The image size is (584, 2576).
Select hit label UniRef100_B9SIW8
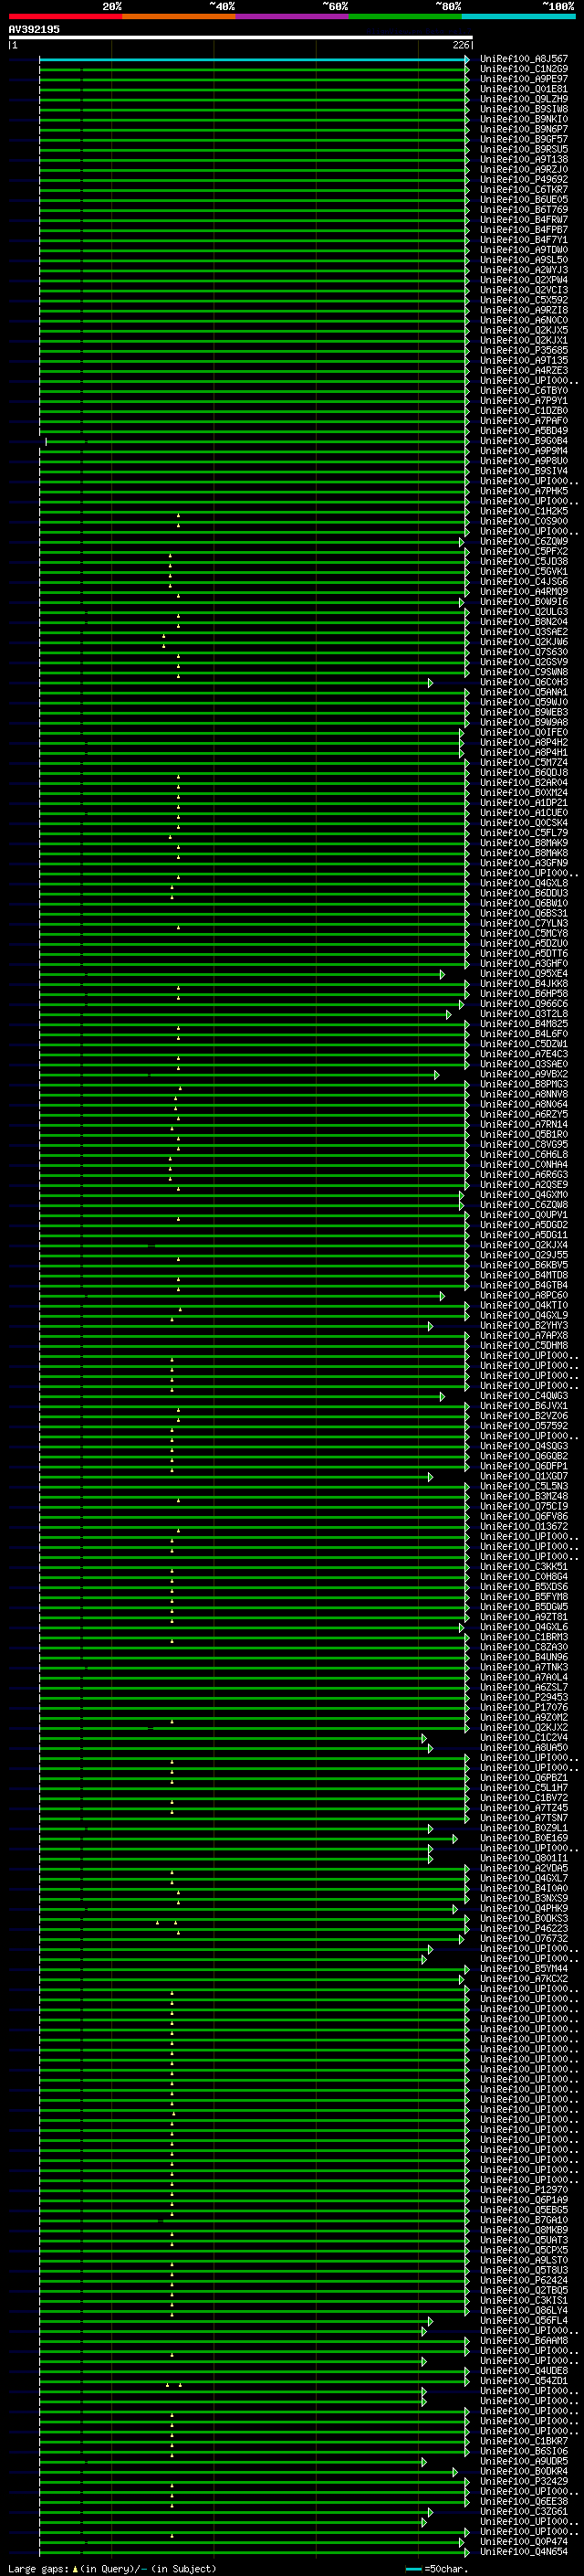click(x=524, y=109)
